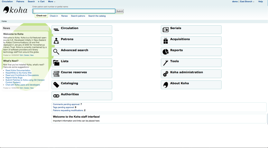
Task: Click the Patrons person icon
Action: [56, 41]
